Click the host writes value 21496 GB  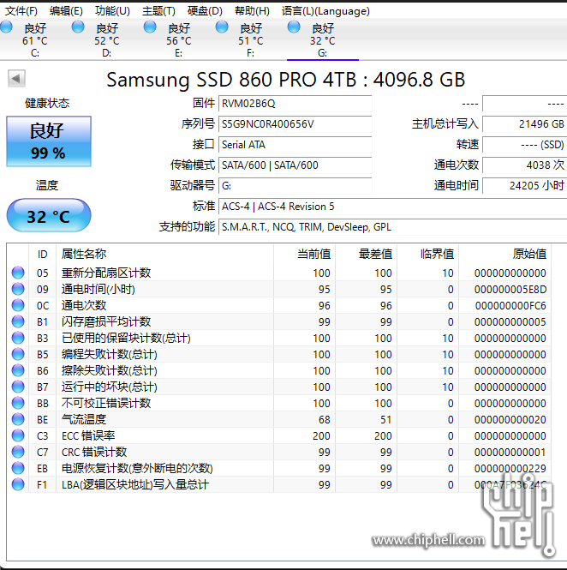(524, 124)
